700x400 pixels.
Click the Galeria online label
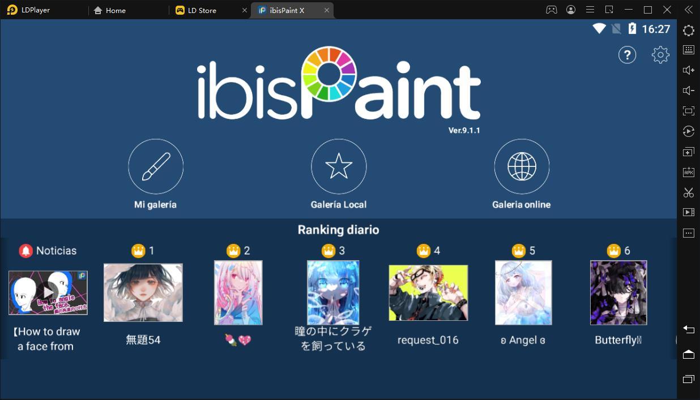pyautogui.click(x=522, y=205)
